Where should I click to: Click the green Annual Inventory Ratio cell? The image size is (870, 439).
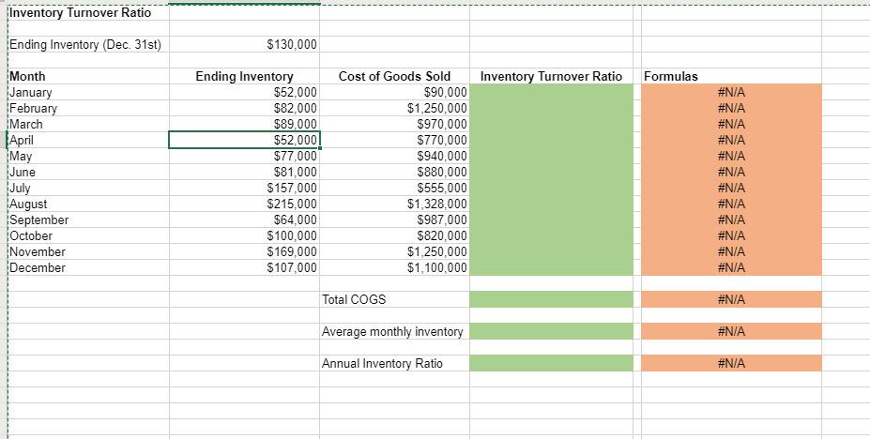point(551,364)
